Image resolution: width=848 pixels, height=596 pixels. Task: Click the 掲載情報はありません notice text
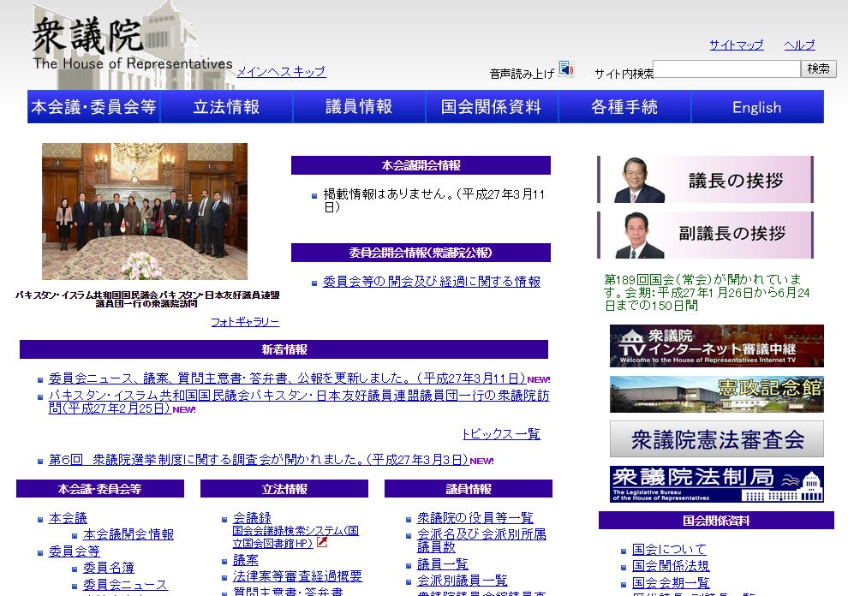pos(434,200)
